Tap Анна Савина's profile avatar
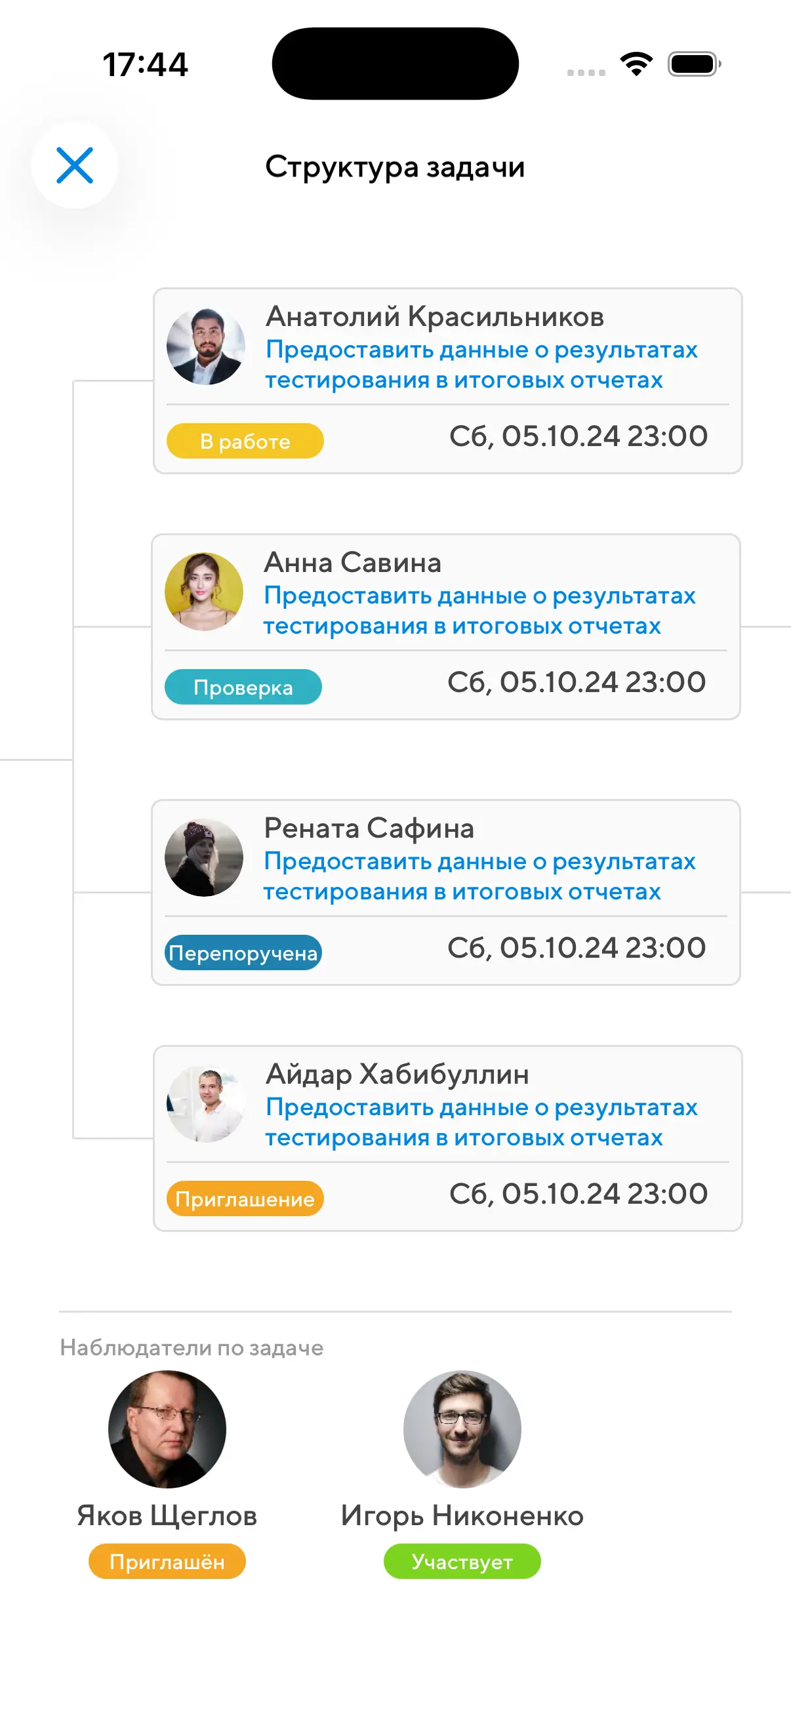The image size is (791, 1720). (x=204, y=592)
